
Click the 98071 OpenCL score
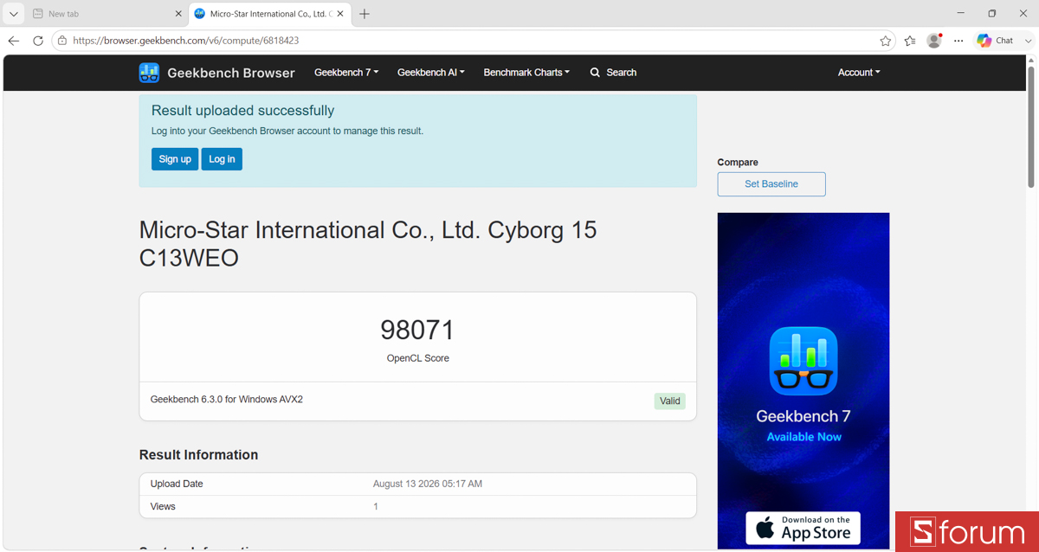[x=417, y=330]
